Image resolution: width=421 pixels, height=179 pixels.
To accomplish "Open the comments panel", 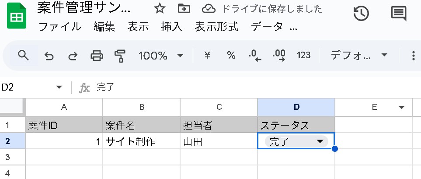I will [x=398, y=14].
